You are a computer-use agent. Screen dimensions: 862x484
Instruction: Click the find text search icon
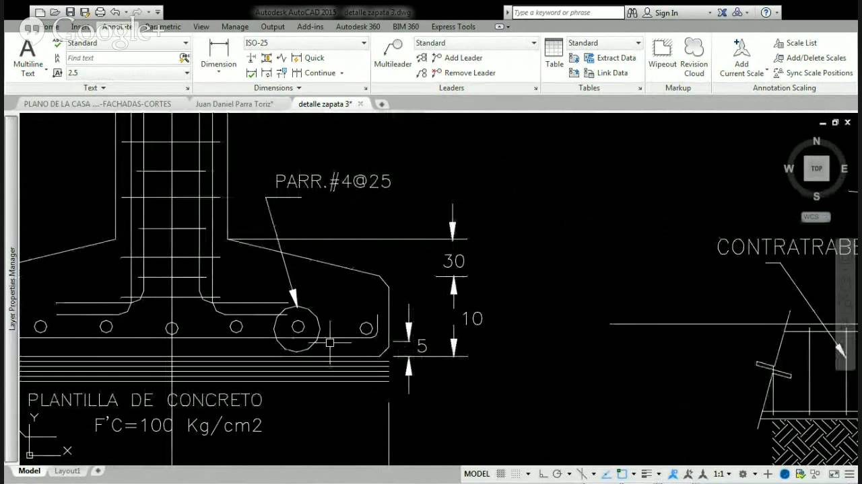185,58
